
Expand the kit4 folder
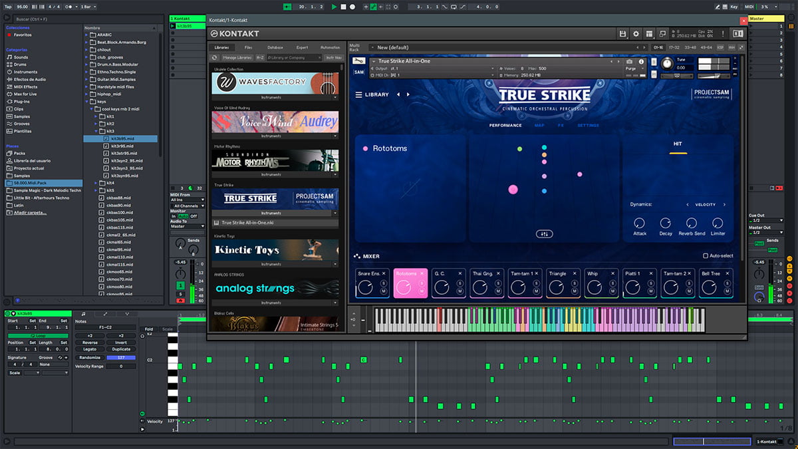(x=96, y=183)
